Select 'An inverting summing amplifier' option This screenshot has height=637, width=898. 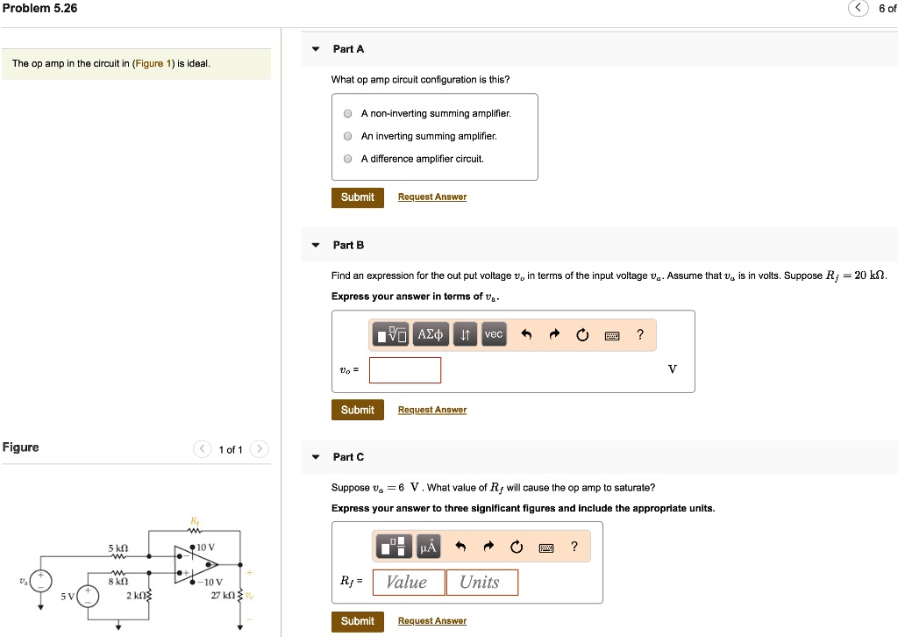pyautogui.click(x=347, y=136)
